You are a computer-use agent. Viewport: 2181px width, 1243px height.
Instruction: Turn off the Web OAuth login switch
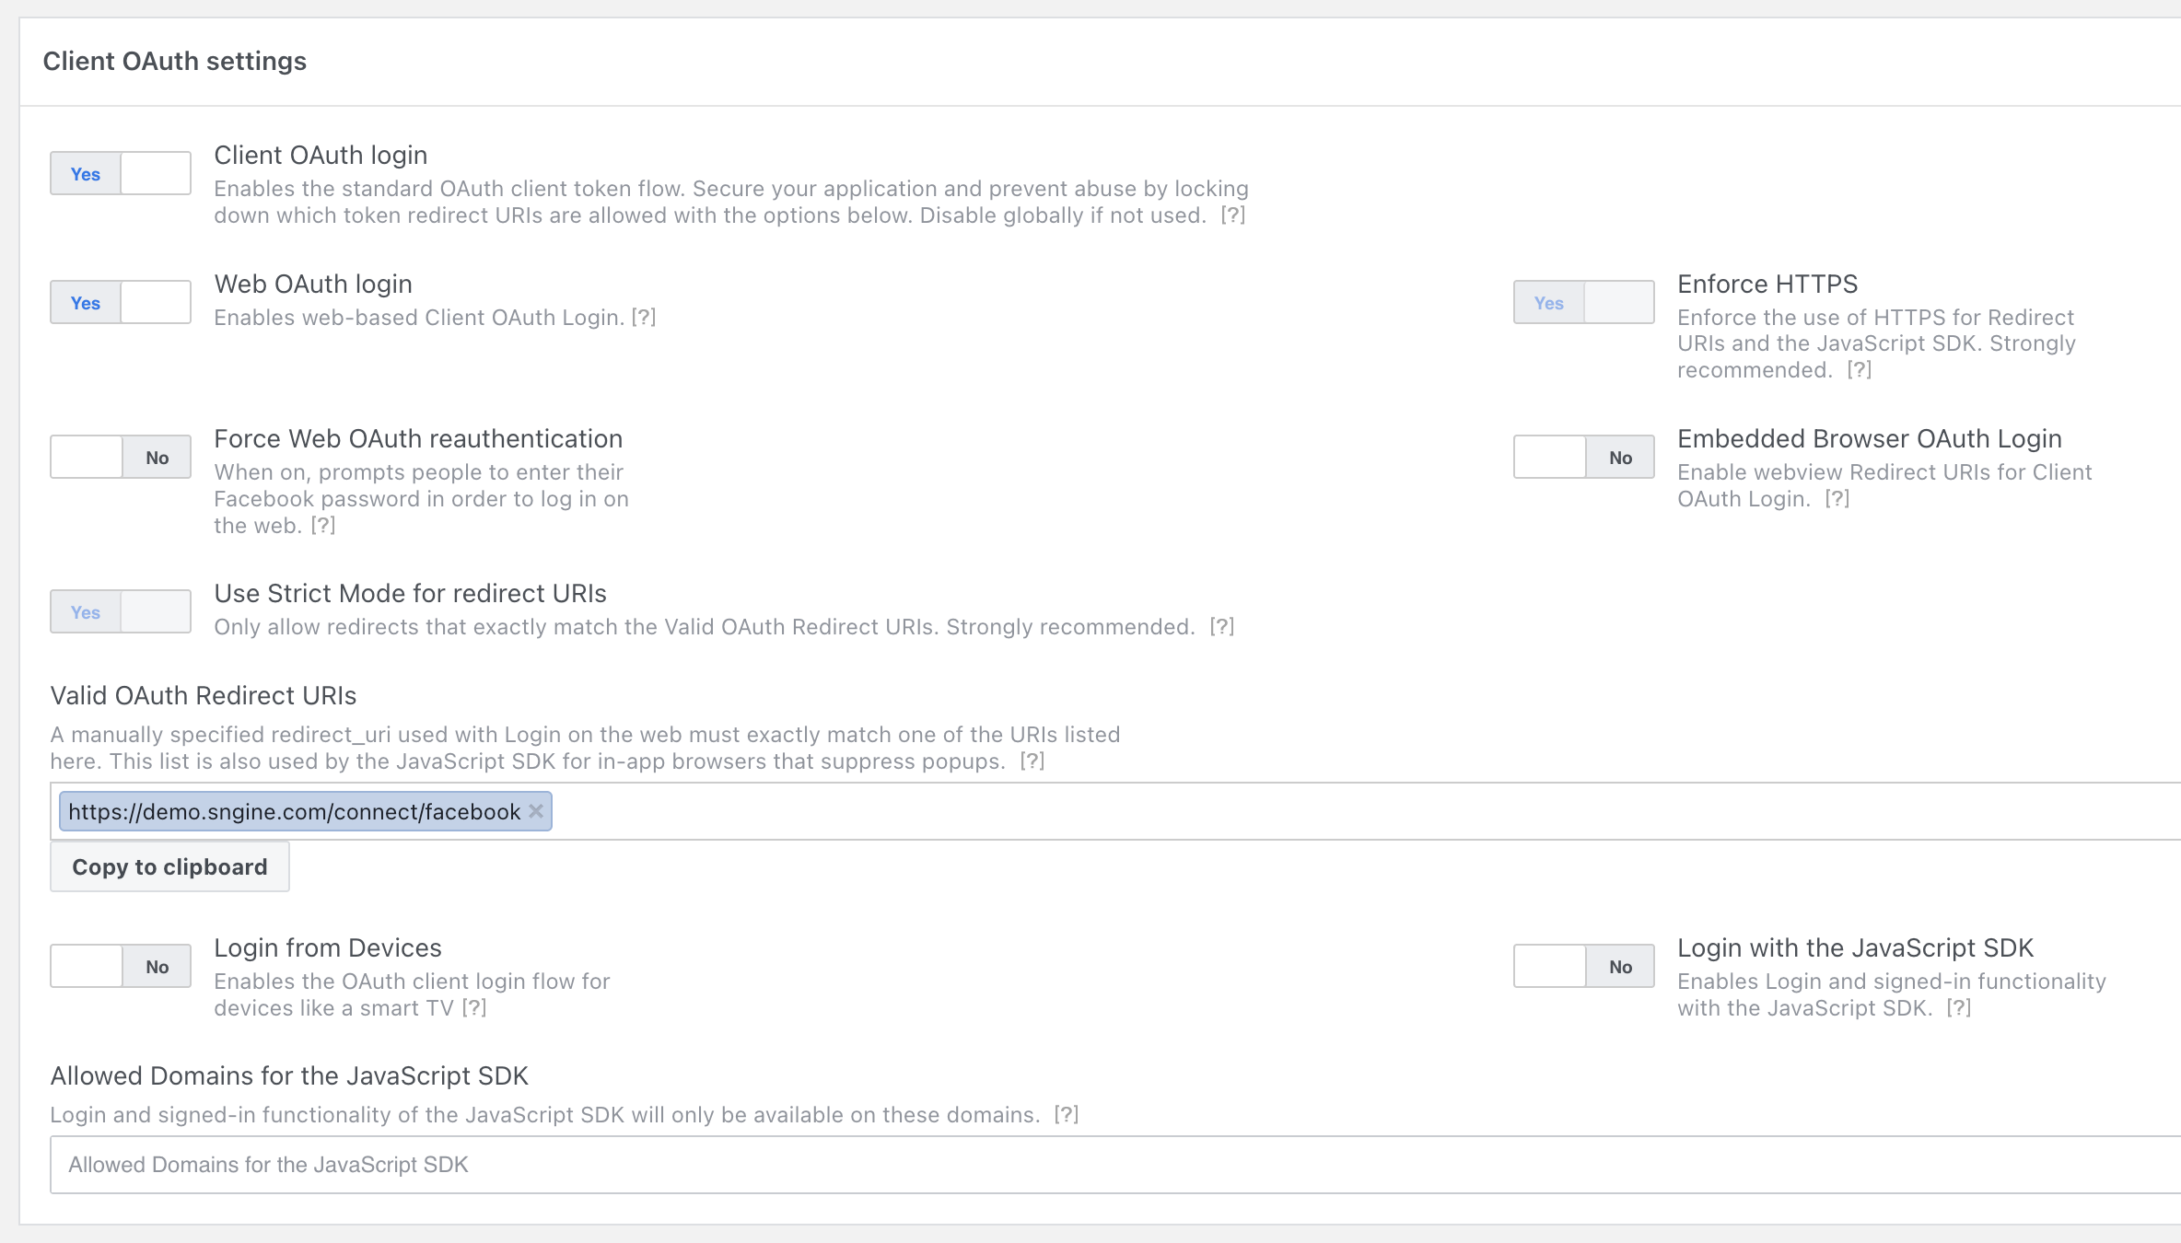tap(121, 302)
